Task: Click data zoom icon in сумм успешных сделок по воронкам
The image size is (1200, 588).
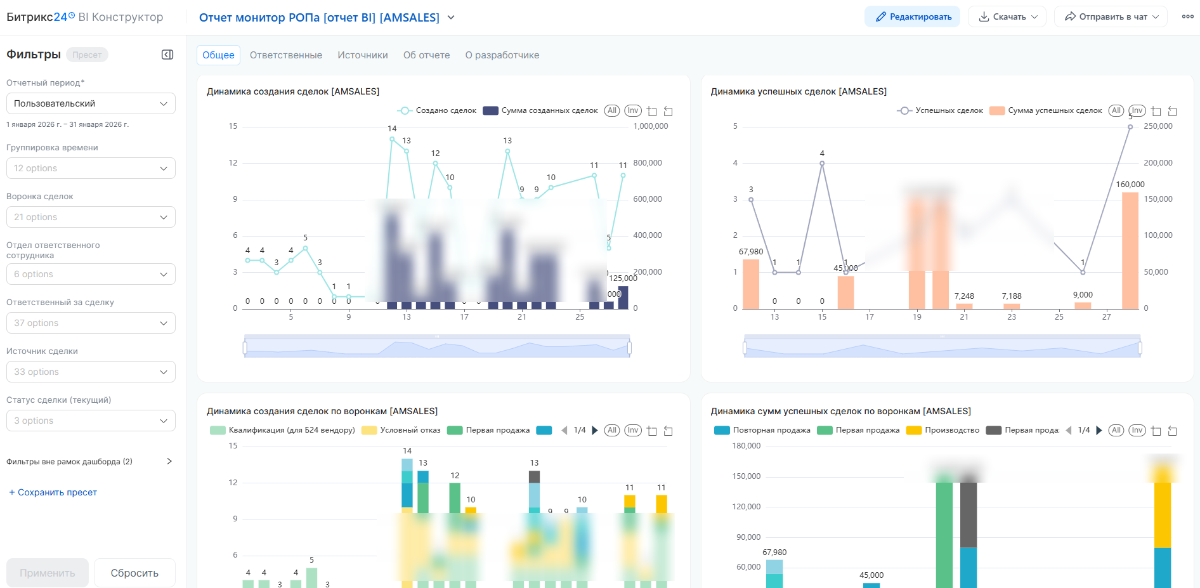Action: tap(1156, 431)
